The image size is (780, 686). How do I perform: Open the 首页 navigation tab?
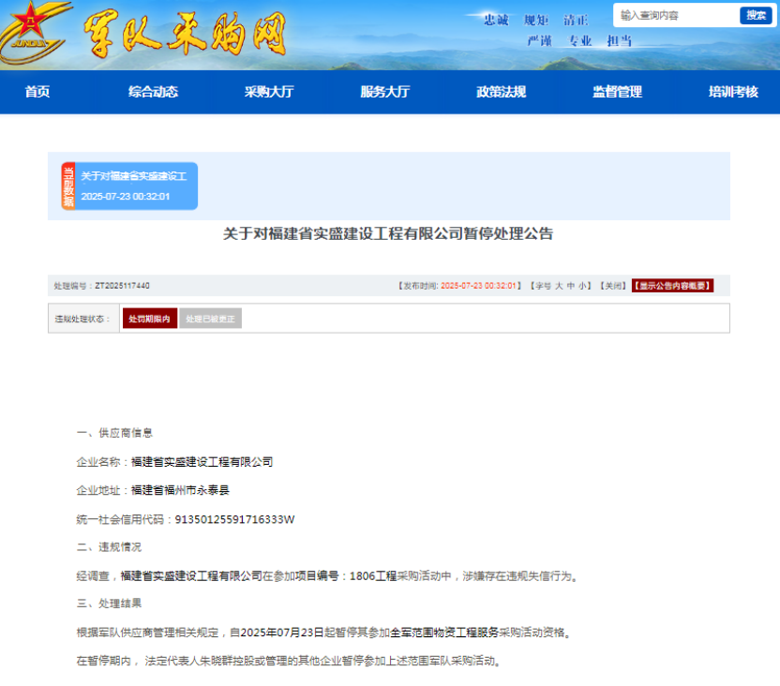coord(37,92)
